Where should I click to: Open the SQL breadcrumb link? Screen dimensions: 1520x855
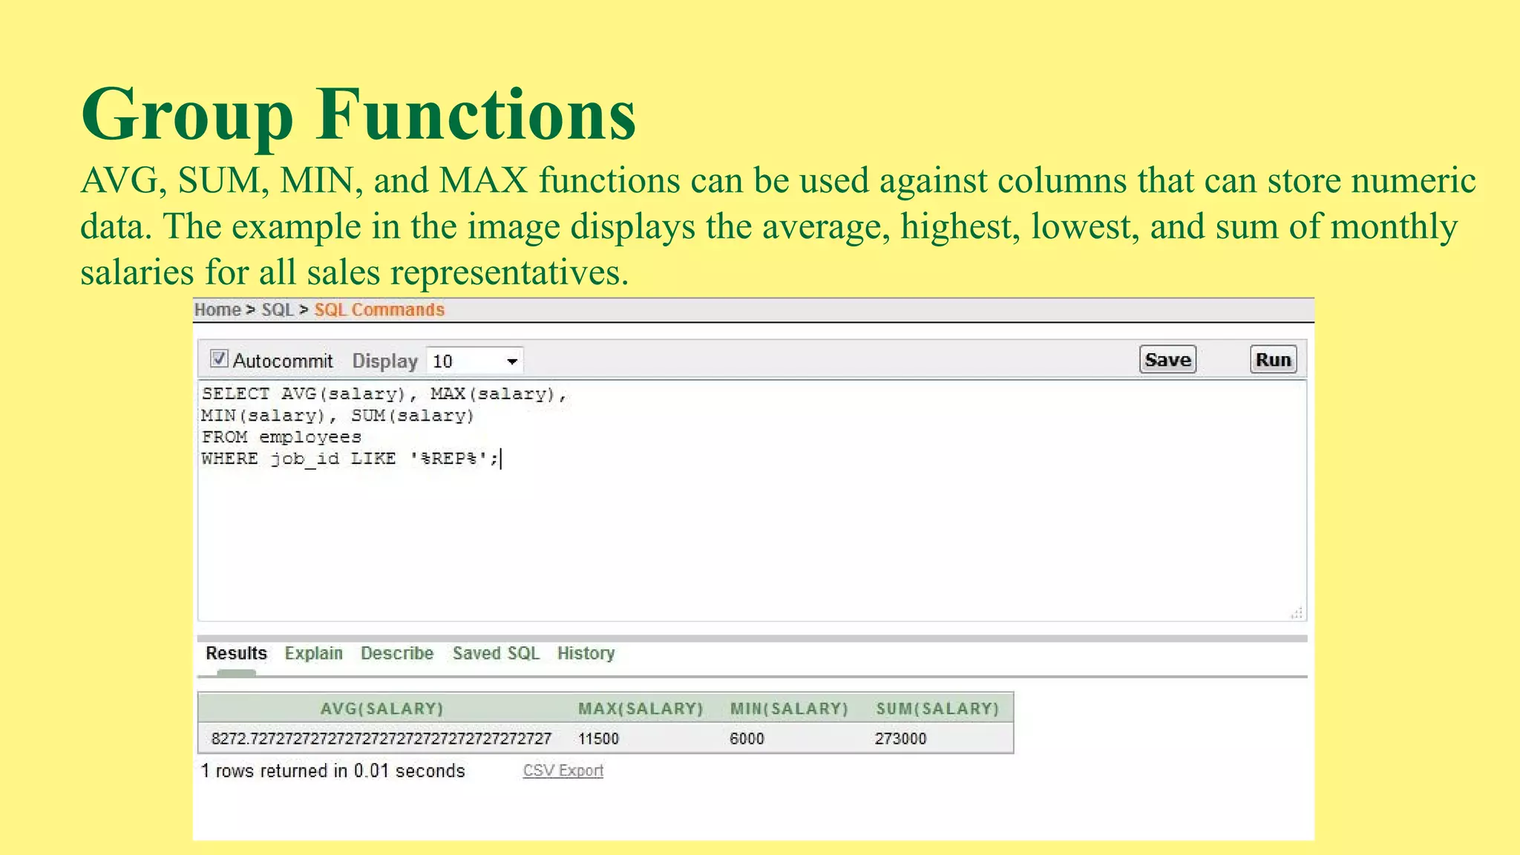(x=278, y=310)
